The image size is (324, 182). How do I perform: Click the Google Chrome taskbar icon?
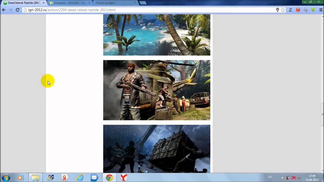(109, 178)
